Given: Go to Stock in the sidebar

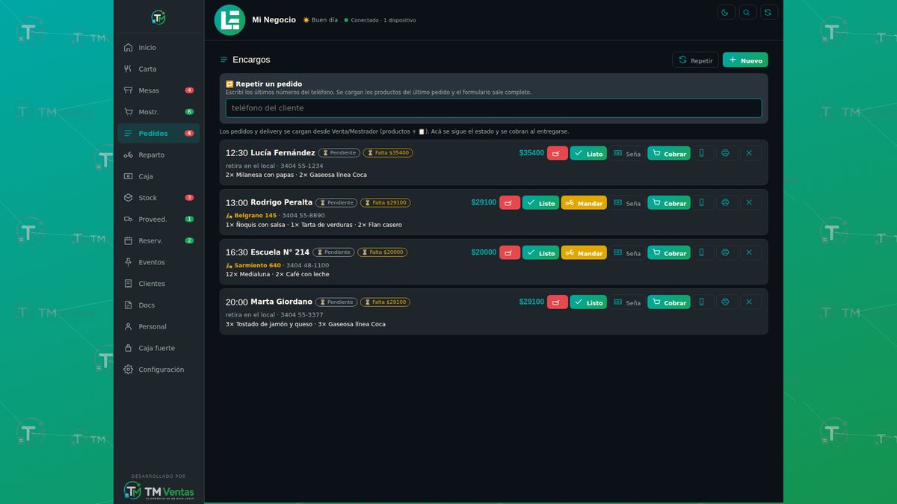Looking at the screenshot, I should coord(158,198).
